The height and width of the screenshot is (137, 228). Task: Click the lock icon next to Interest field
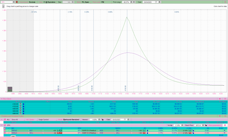103,120
